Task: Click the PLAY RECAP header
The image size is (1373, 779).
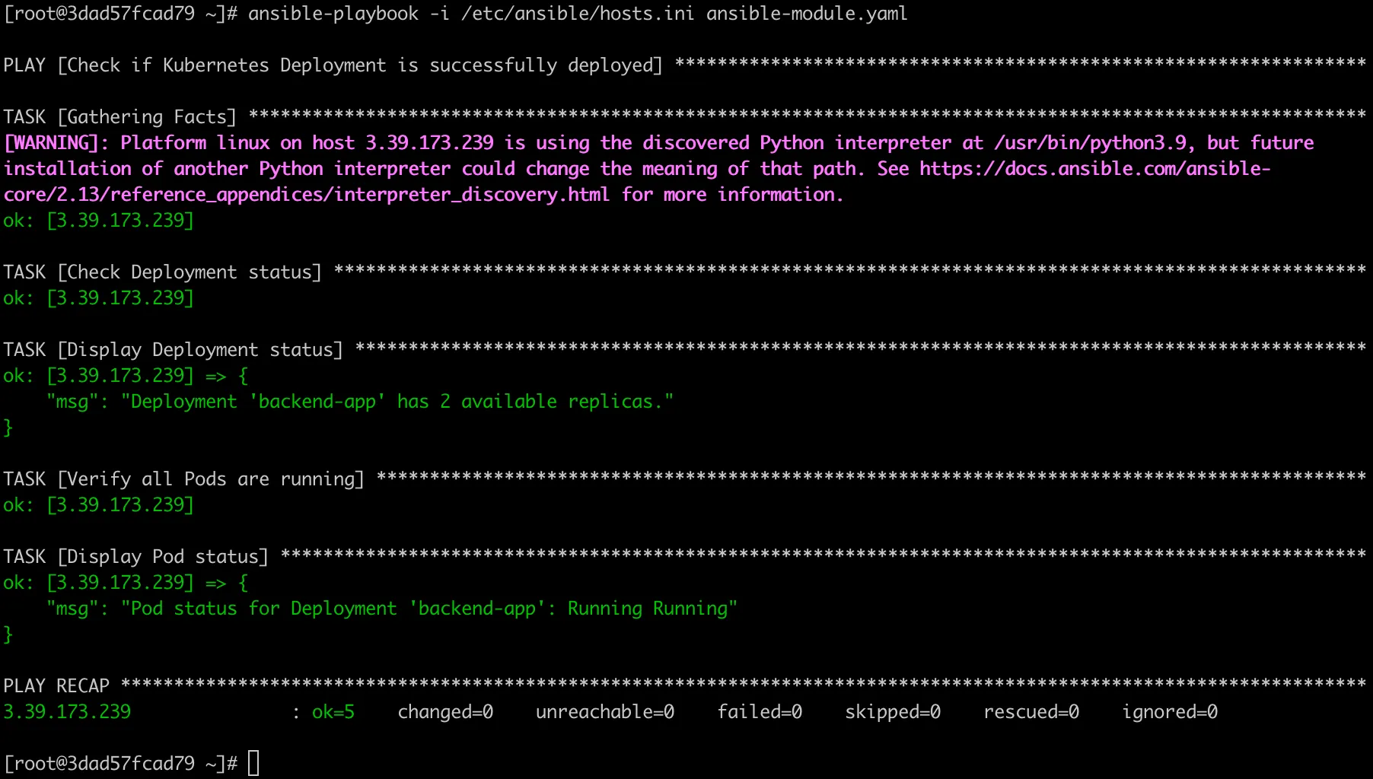Action: [56, 686]
